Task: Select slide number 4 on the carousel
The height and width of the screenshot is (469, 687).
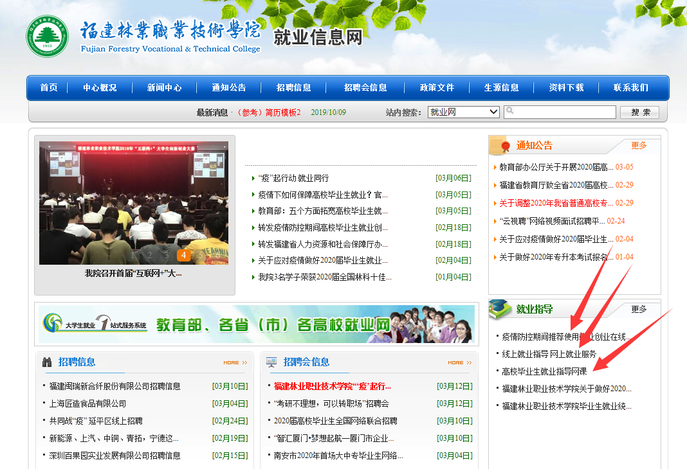Action: tap(183, 255)
